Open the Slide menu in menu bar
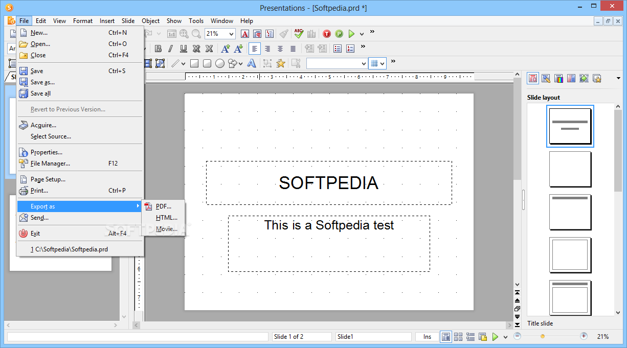627x348 pixels. 128,21
